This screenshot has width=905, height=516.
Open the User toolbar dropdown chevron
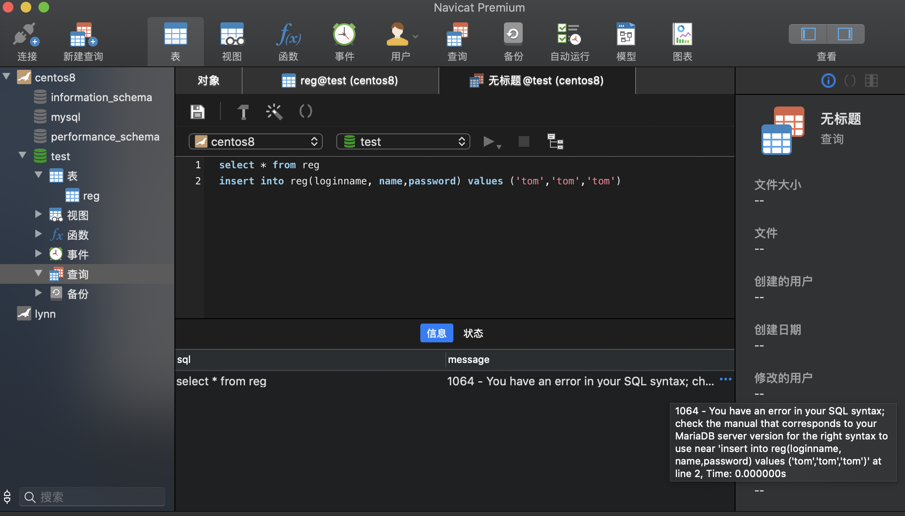415,37
